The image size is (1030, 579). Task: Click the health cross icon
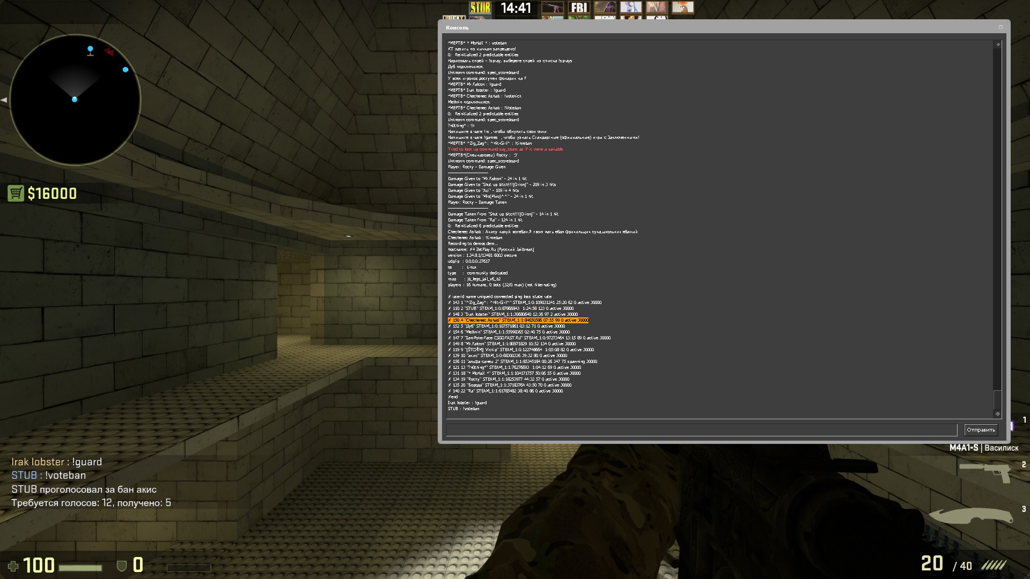[13, 566]
